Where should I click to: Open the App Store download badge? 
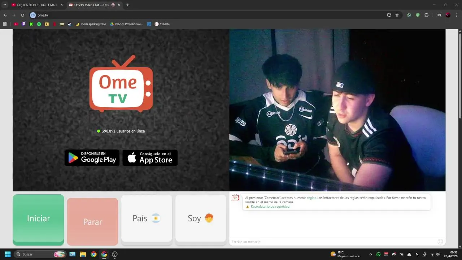tap(150, 158)
